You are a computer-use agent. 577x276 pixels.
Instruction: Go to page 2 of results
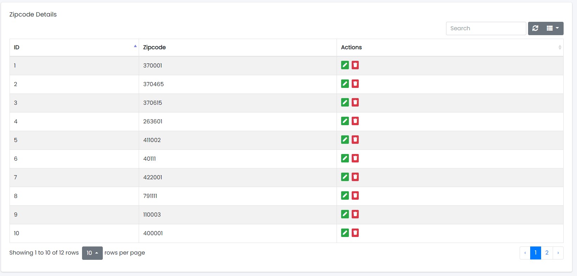[547, 253]
